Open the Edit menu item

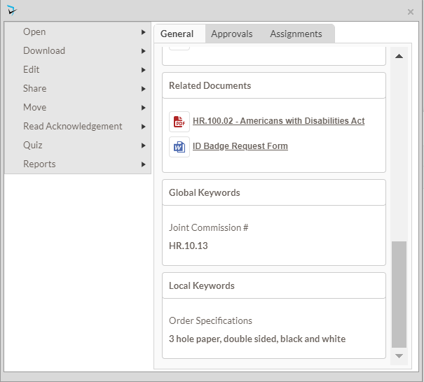click(32, 70)
